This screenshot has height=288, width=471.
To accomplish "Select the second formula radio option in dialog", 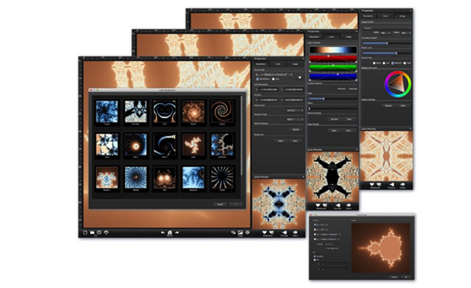I will [315, 229].
